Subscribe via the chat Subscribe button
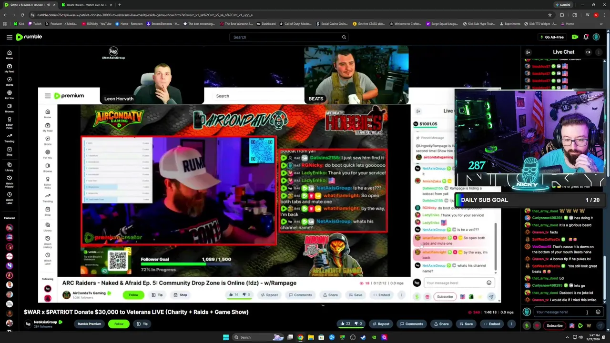 [555, 326]
